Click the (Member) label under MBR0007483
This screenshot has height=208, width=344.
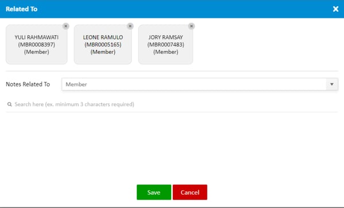tap(165, 52)
